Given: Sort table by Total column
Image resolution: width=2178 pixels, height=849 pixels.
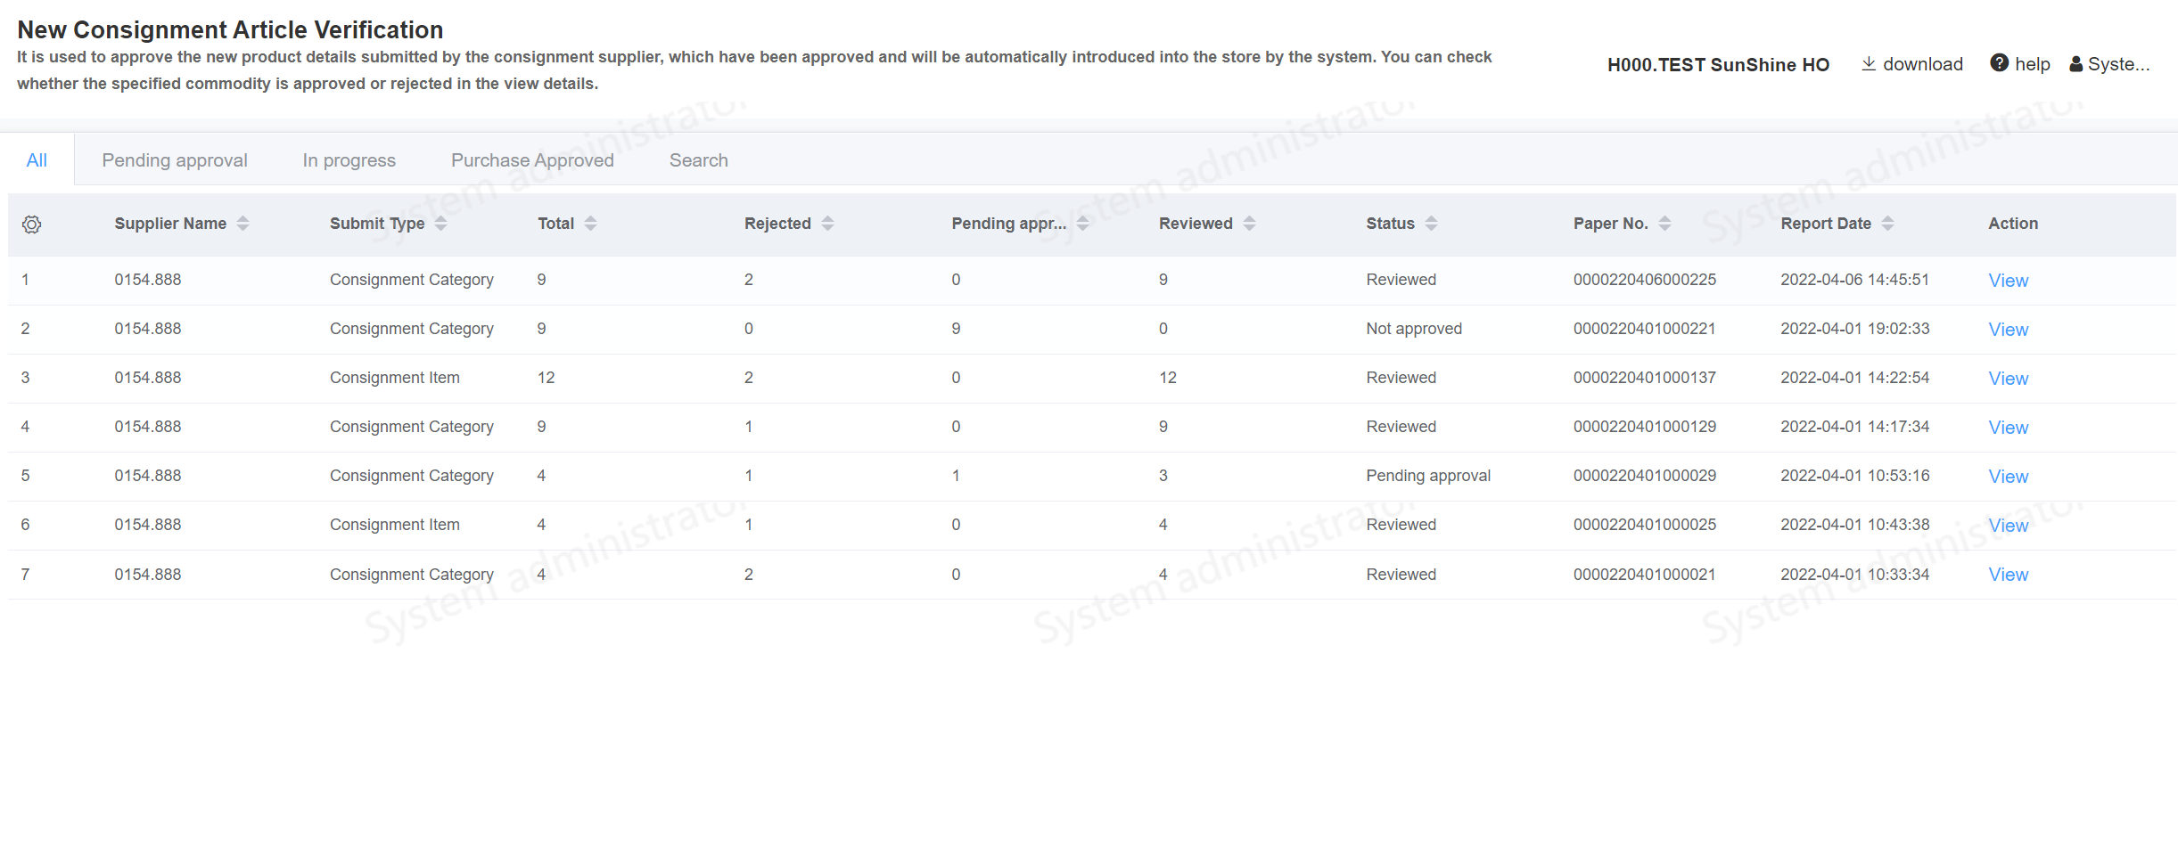Looking at the screenshot, I should coord(590,224).
